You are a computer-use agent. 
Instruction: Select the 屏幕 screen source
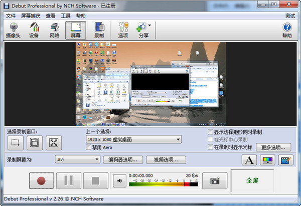pyautogui.click(x=76, y=30)
